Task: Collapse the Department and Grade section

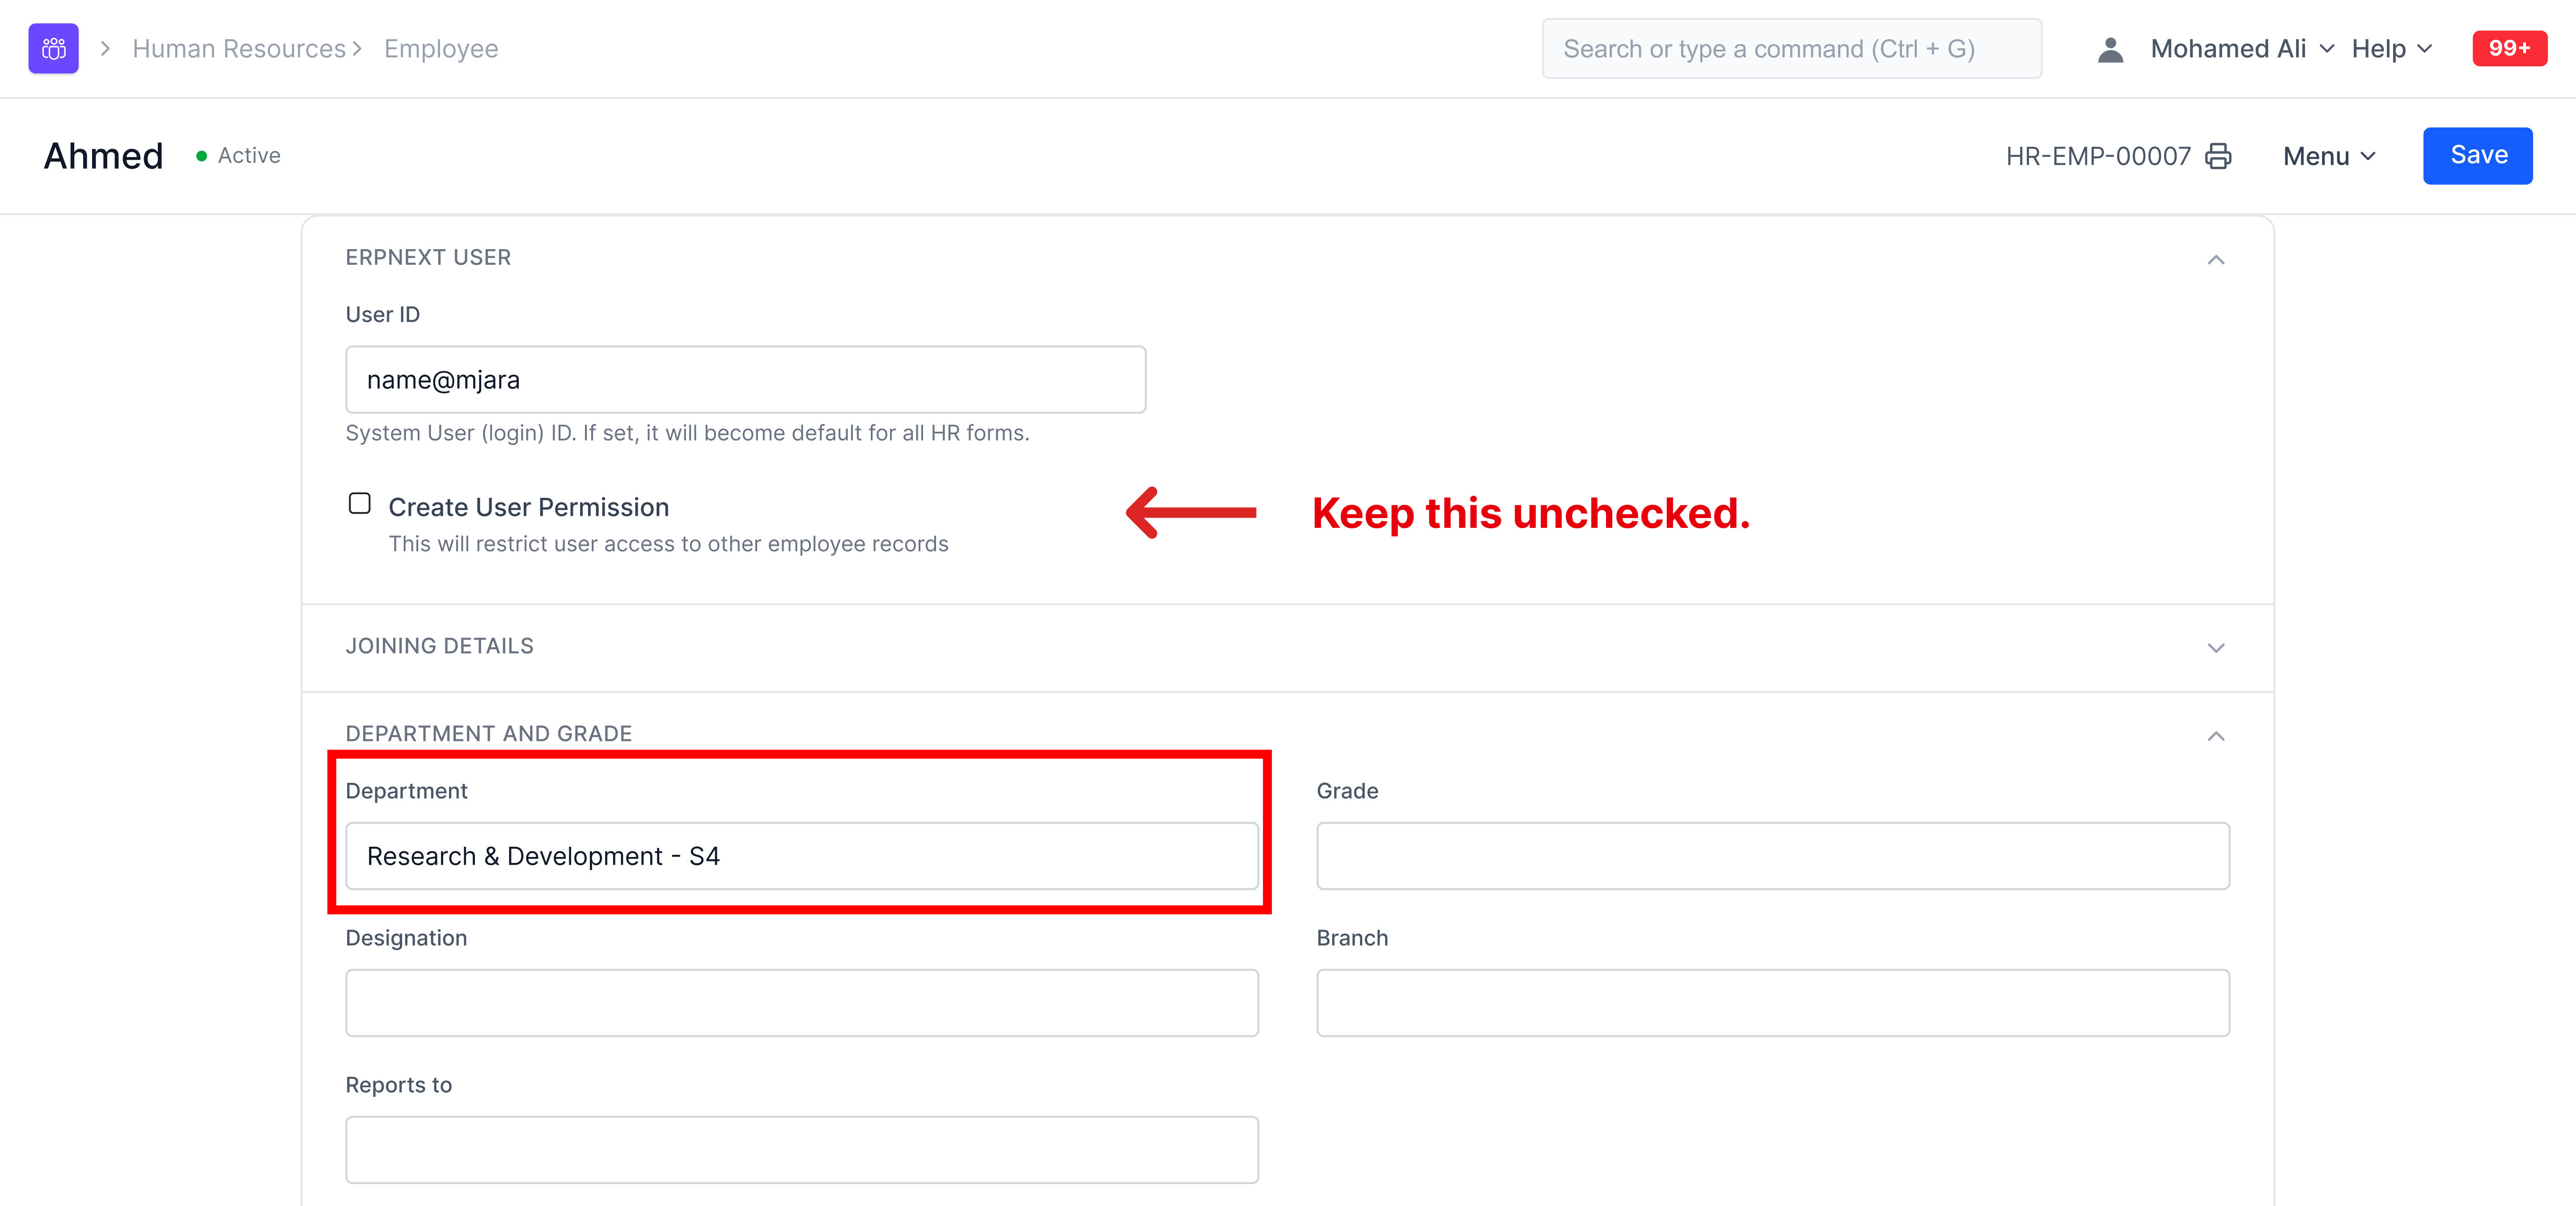Action: pyautogui.click(x=2216, y=736)
